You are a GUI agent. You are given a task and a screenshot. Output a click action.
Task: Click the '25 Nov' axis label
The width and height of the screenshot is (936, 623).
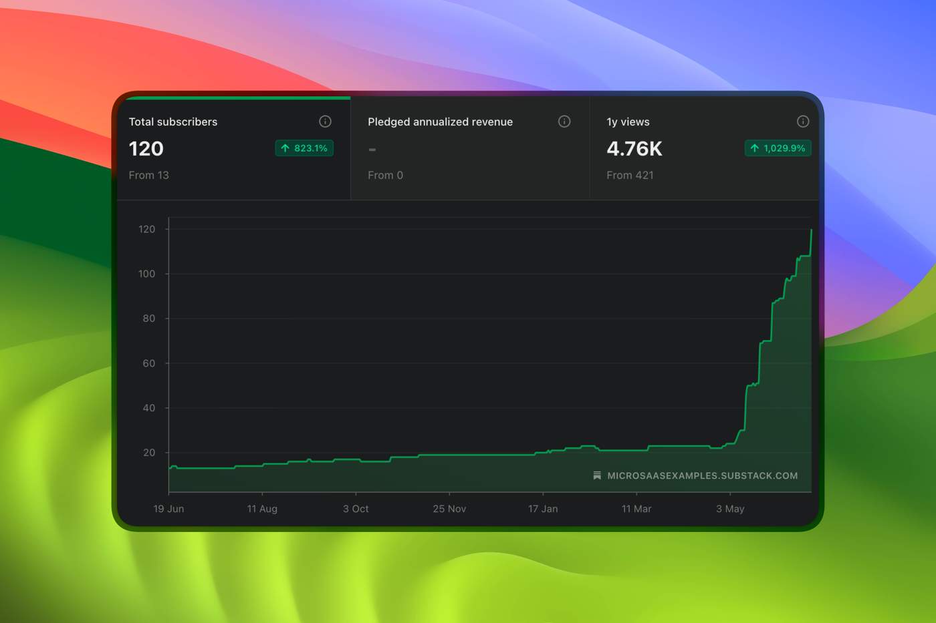click(449, 509)
